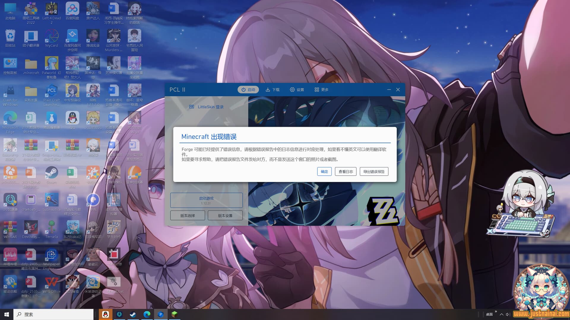
Task: Open Steam from the taskbar
Action: (133, 314)
